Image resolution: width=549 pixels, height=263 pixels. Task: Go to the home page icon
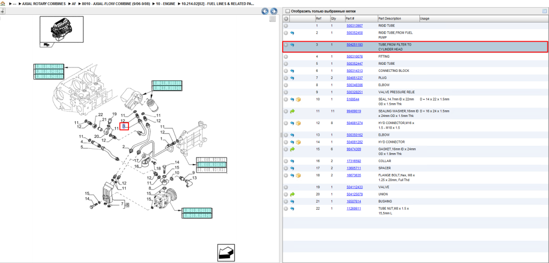coord(3,3)
